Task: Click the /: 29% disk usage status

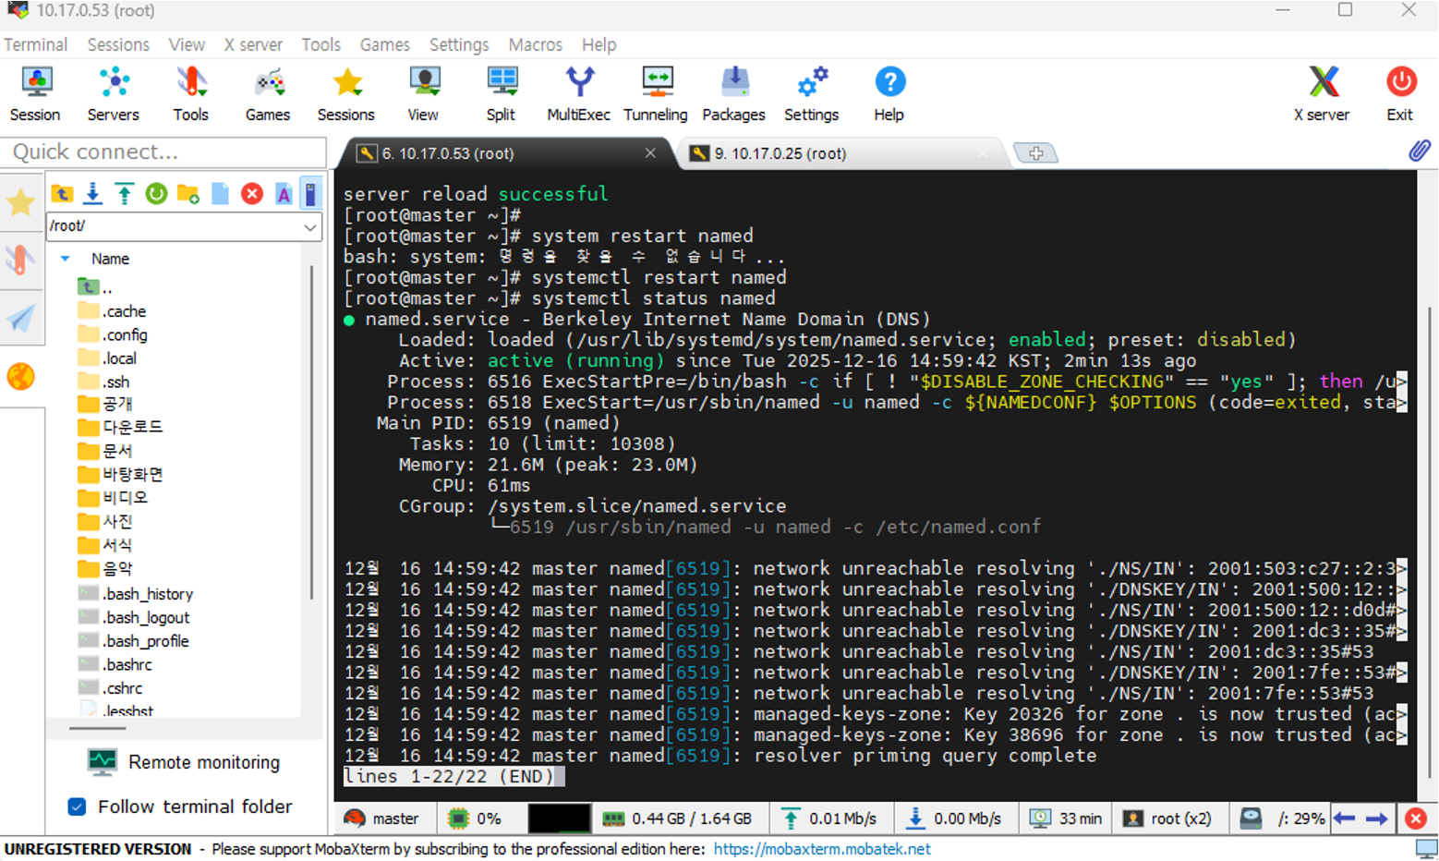Action: tap(1283, 819)
